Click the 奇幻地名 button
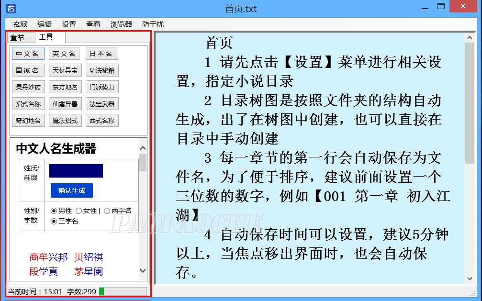The image size is (482, 301). 28,121
